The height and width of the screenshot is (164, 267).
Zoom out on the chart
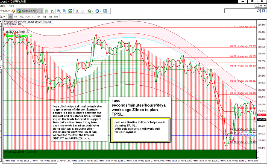[65, 11]
